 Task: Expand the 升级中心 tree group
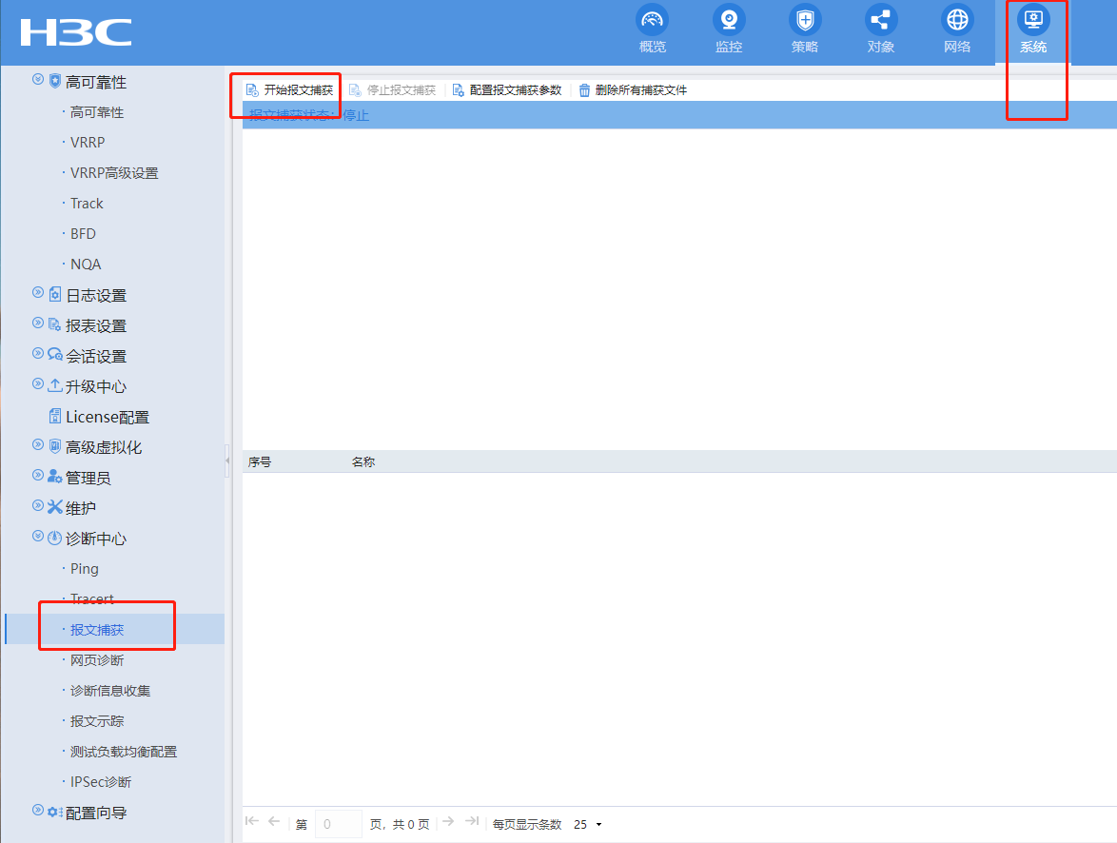pyautogui.click(x=38, y=383)
